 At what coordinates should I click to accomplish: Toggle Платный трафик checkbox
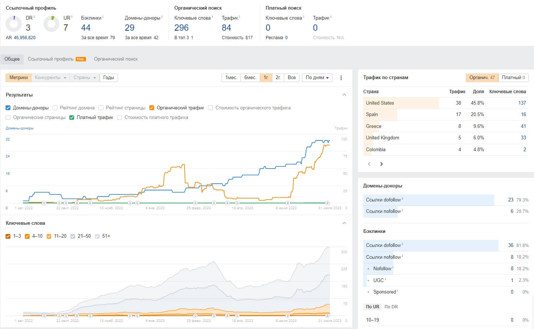click(72, 118)
